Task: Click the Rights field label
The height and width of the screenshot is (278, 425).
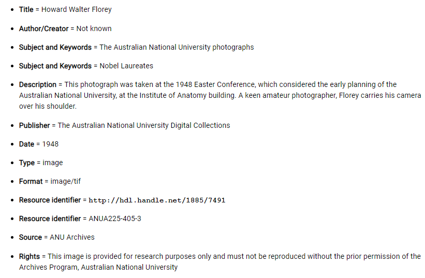Action: pos(29,256)
